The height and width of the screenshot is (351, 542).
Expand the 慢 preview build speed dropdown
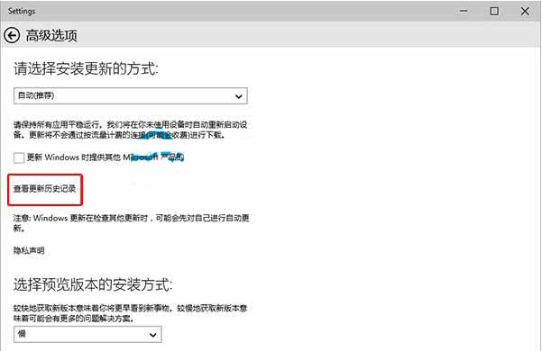tap(87, 334)
